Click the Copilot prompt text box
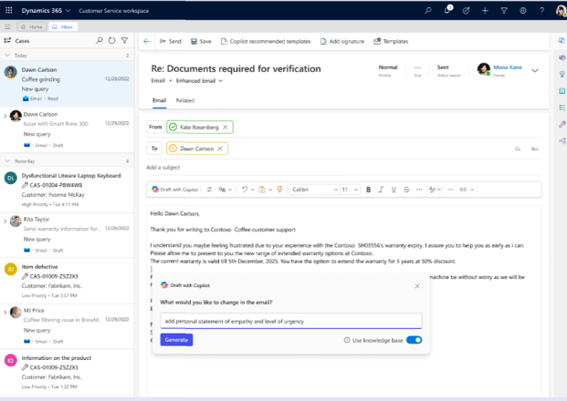This screenshot has width=567, height=401. 291,321
